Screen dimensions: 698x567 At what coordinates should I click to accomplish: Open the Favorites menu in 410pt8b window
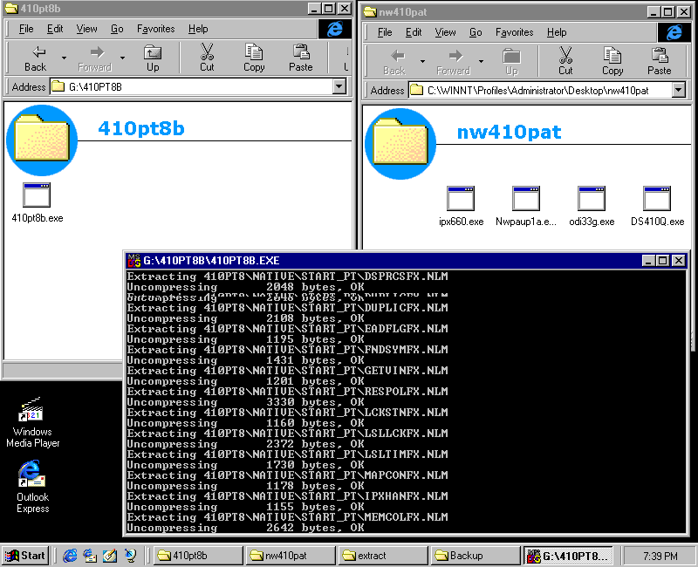(154, 29)
